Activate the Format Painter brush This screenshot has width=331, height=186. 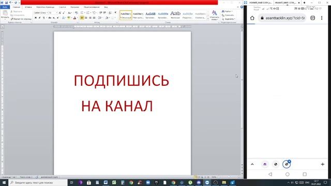tap(21, 19)
